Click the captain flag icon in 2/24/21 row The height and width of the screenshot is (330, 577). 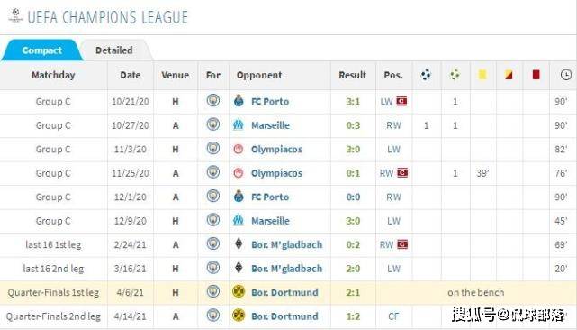(402, 244)
